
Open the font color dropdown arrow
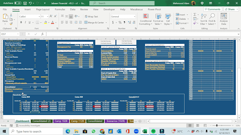(x=56, y=23)
